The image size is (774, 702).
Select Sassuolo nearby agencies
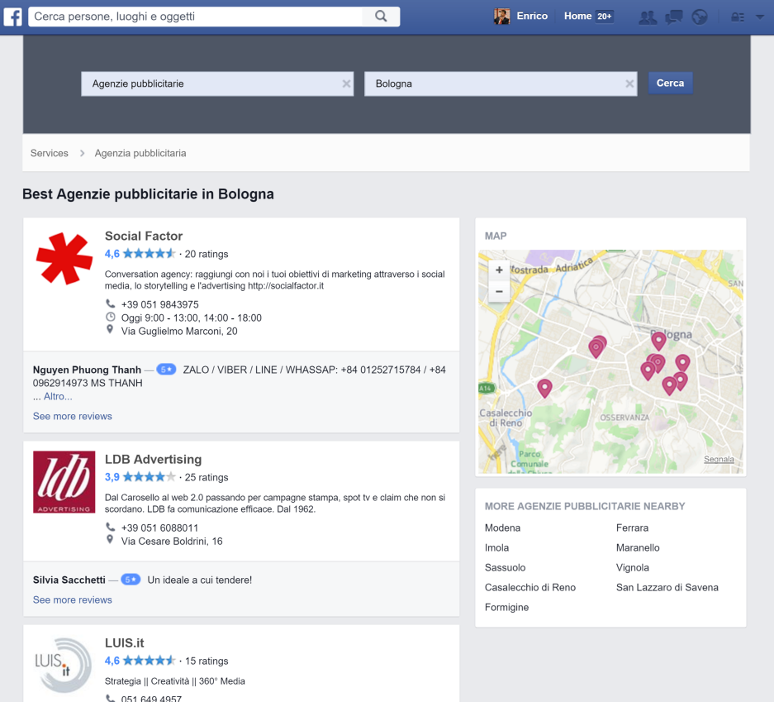(505, 567)
